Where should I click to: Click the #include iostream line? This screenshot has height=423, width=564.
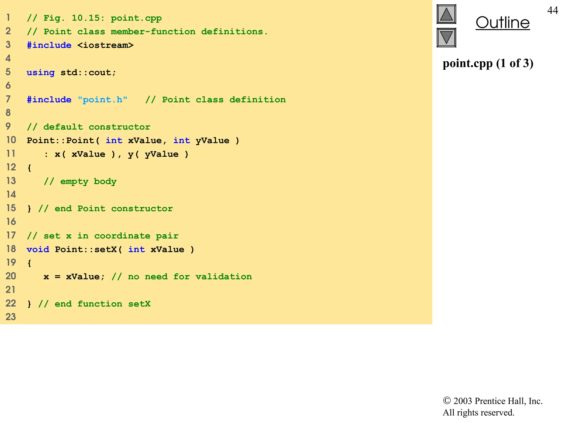tap(80, 45)
